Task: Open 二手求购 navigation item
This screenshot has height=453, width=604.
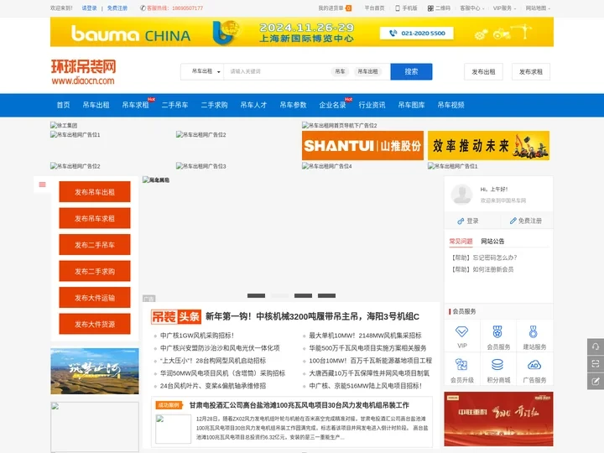Action: tap(214, 105)
